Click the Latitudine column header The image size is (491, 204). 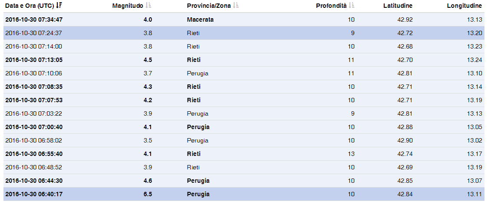pyautogui.click(x=398, y=6)
